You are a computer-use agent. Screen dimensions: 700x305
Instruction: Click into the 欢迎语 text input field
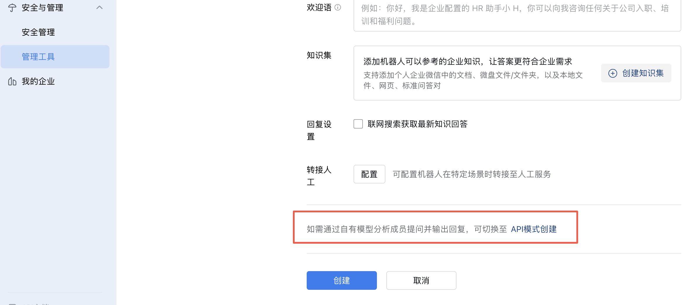pyautogui.click(x=517, y=15)
